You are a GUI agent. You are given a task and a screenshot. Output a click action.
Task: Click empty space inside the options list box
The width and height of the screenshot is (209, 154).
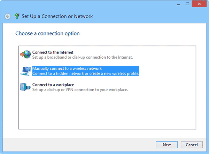pos(104,114)
